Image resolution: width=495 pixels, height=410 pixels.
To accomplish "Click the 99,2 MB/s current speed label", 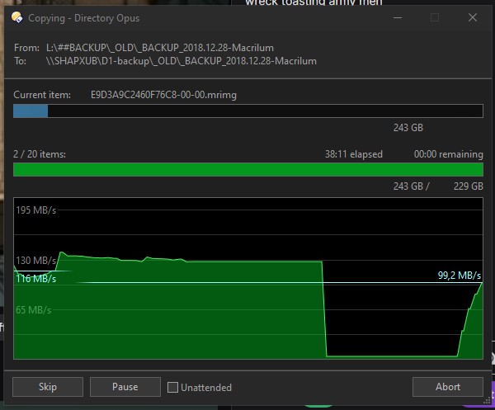I will tap(459, 276).
